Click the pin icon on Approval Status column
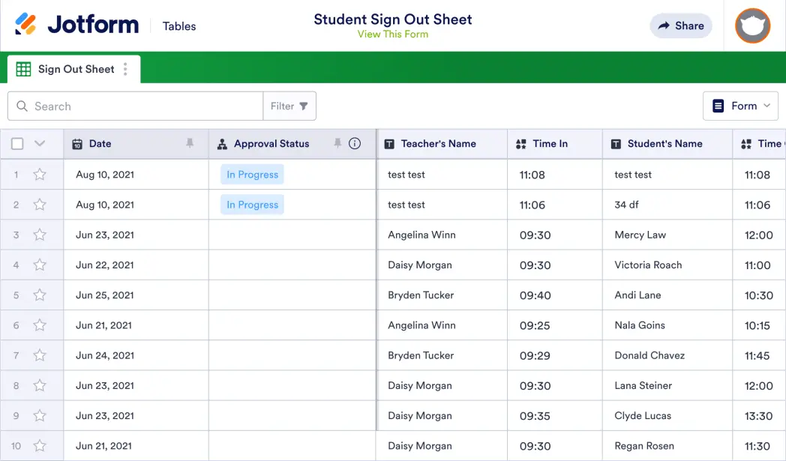 point(338,143)
